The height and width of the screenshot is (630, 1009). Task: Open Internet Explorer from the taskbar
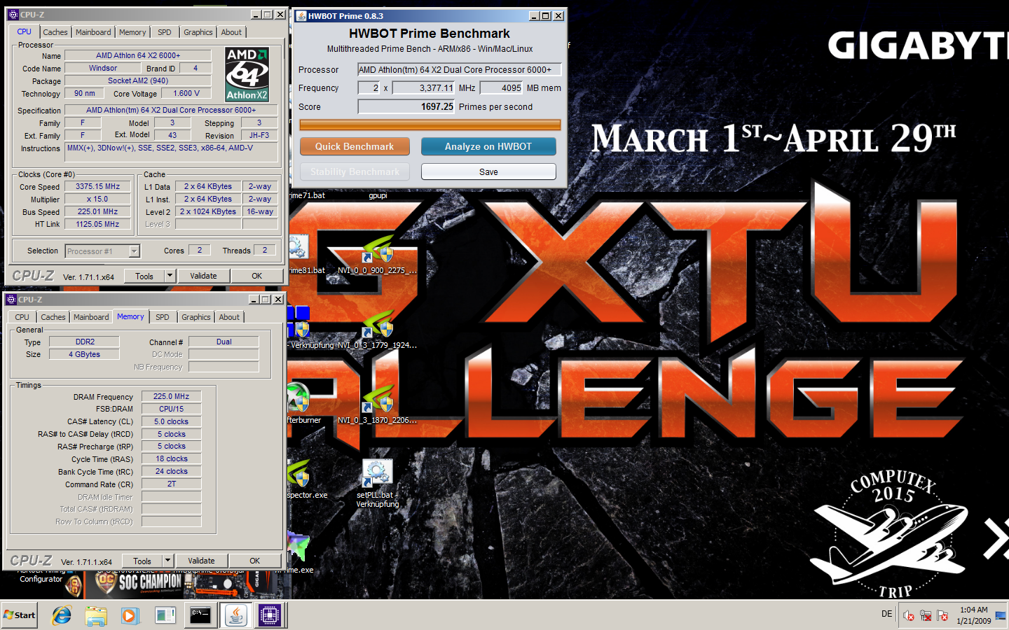62,615
